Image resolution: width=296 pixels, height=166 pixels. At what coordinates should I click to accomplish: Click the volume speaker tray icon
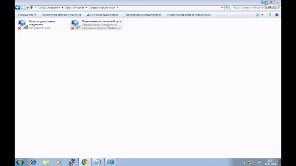(x=254, y=163)
